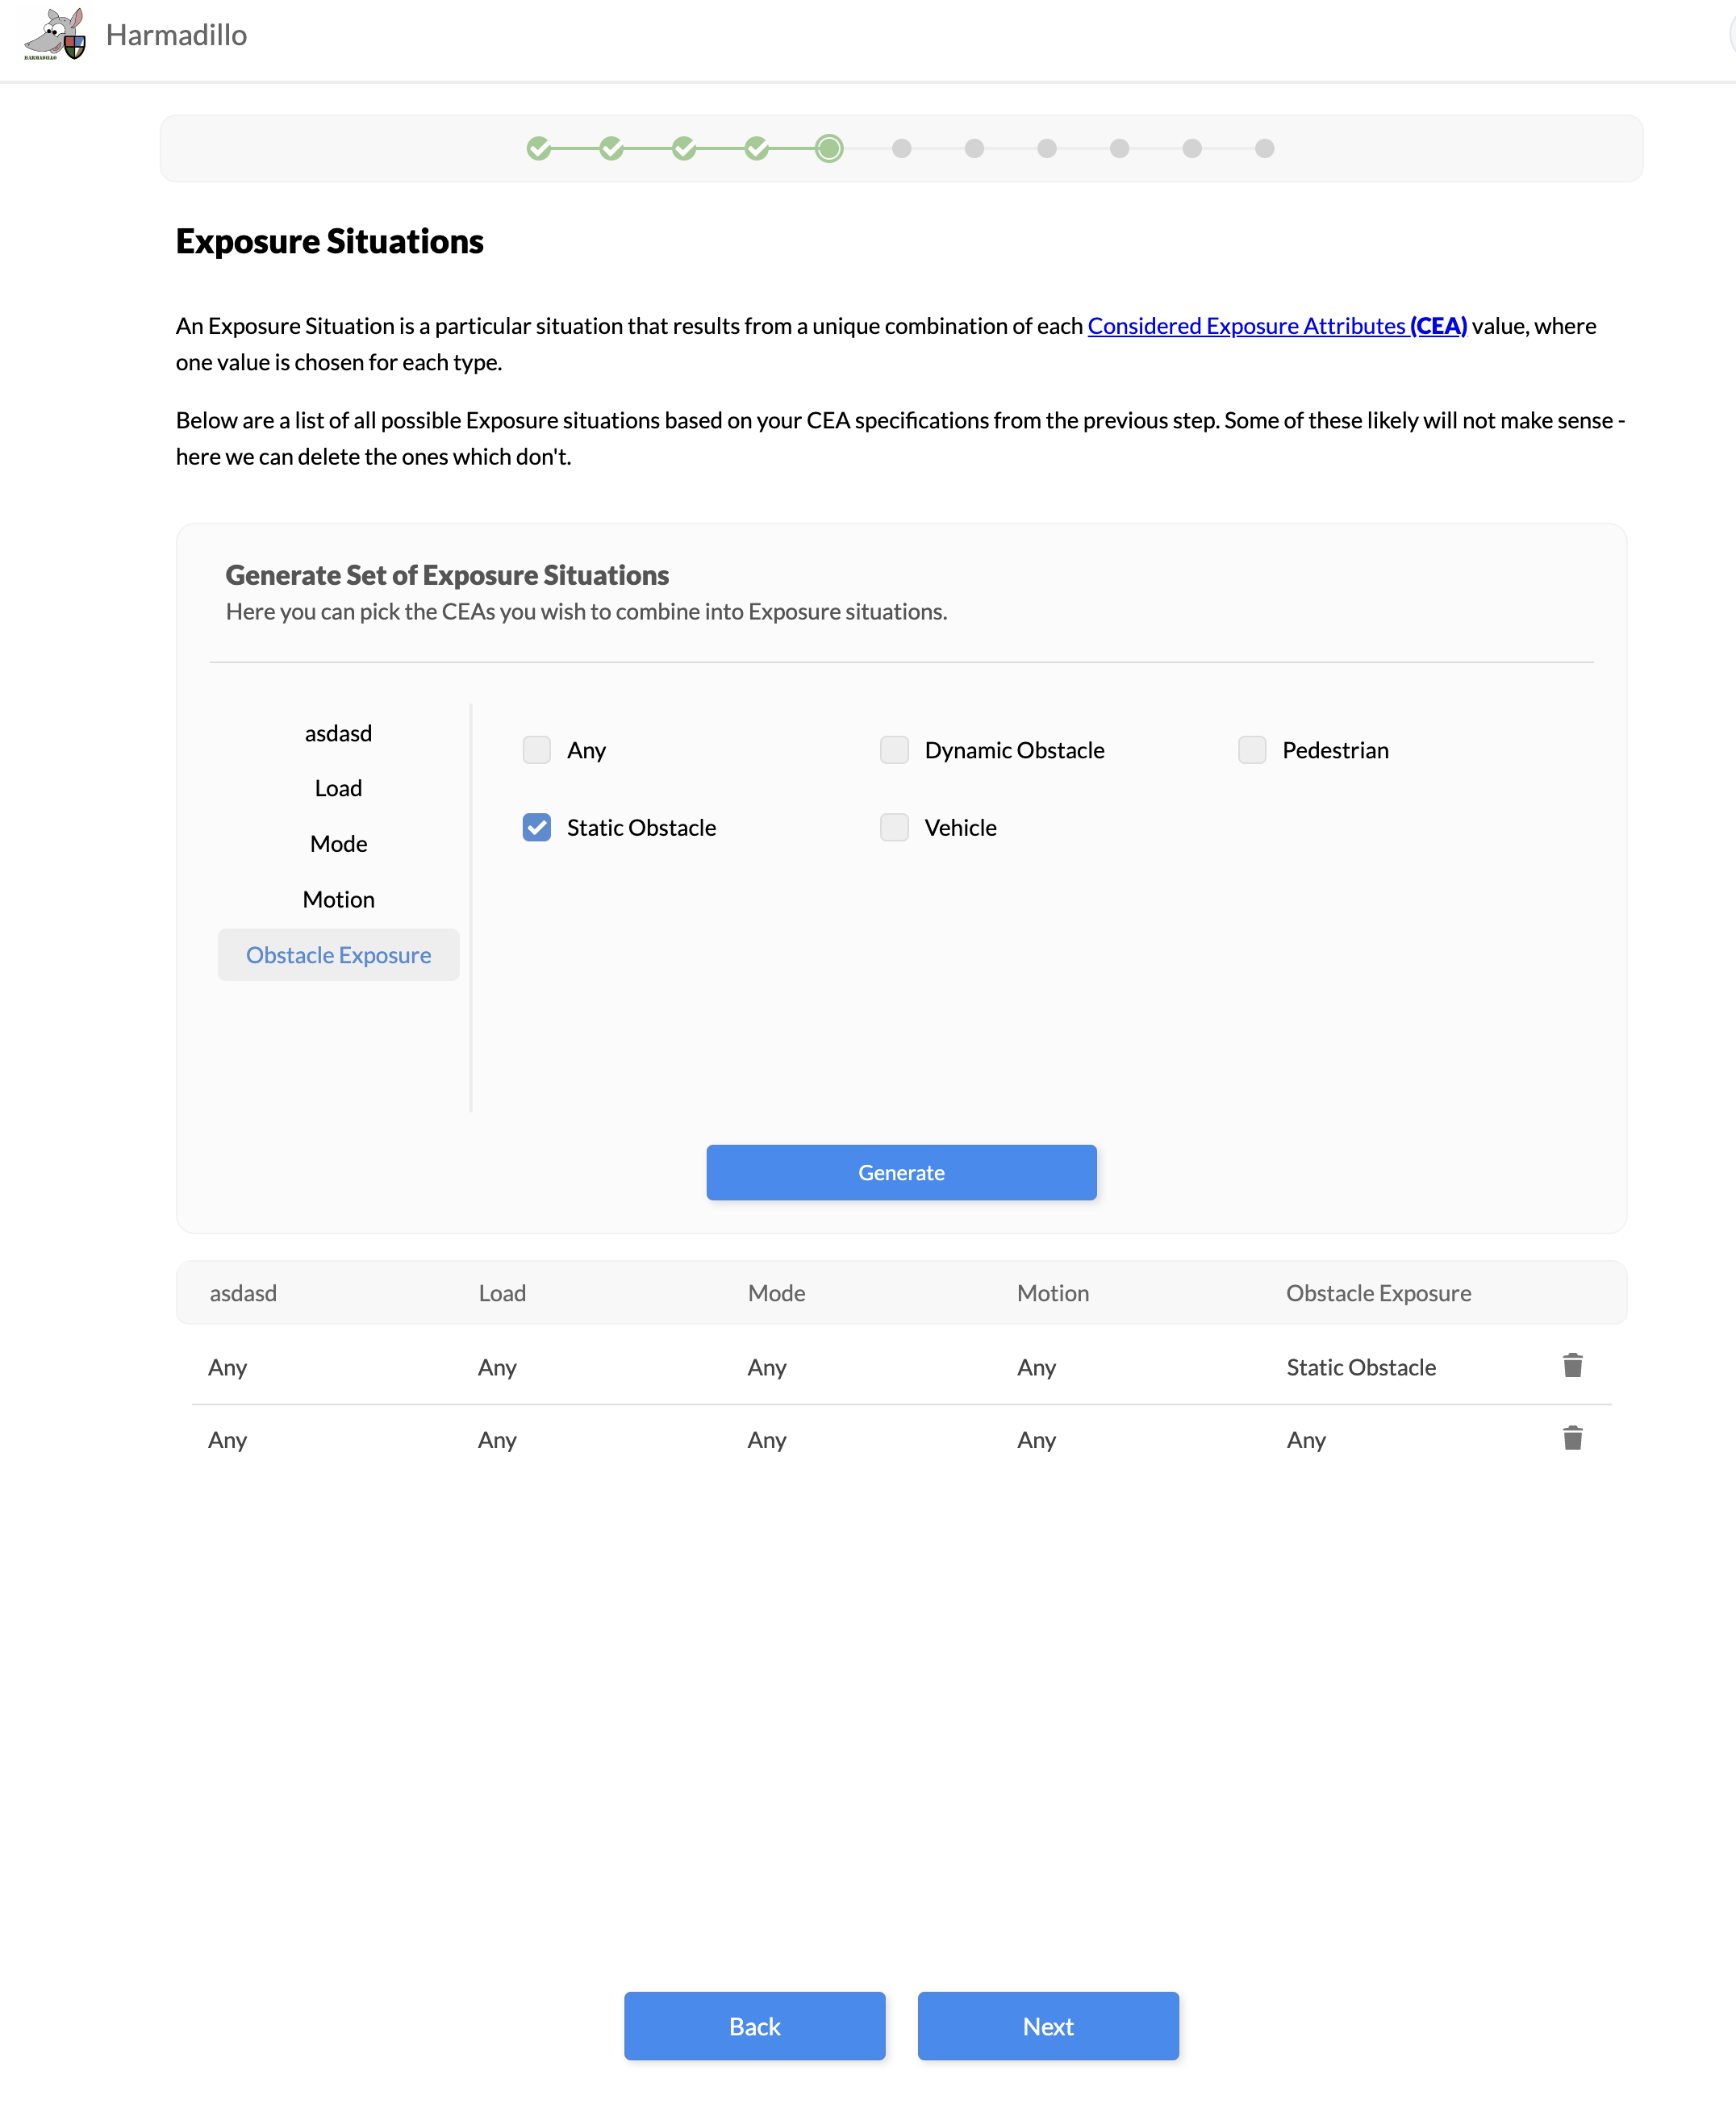This screenshot has height=2112, width=1736.
Task: Go Back to the previous step
Action: tap(754, 2026)
